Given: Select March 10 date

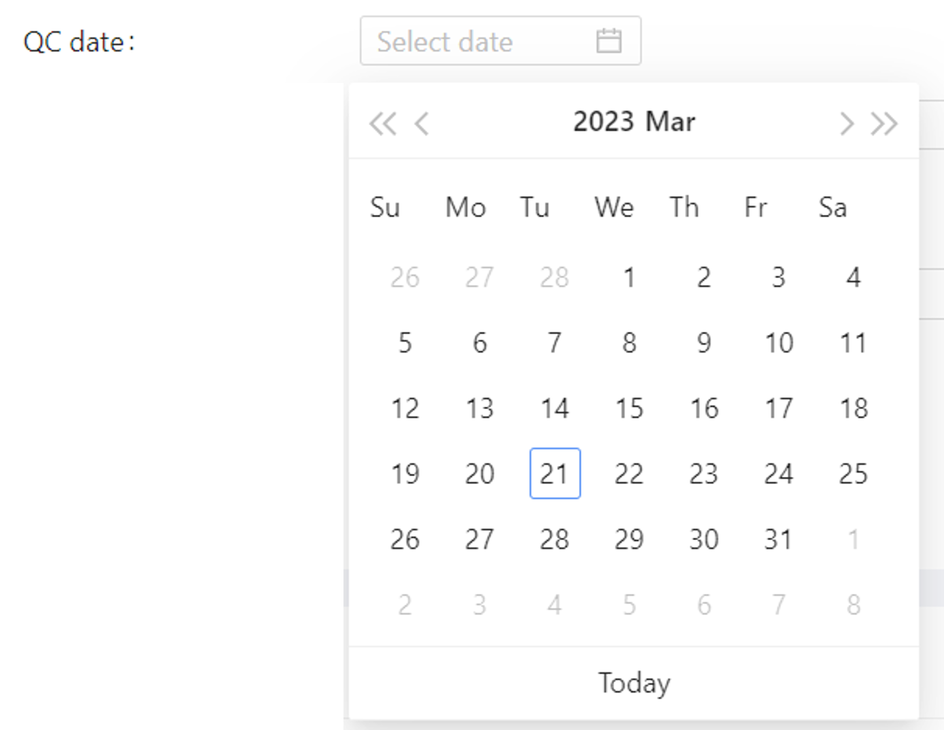Looking at the screenshot, I should click(x=779, y=343).
